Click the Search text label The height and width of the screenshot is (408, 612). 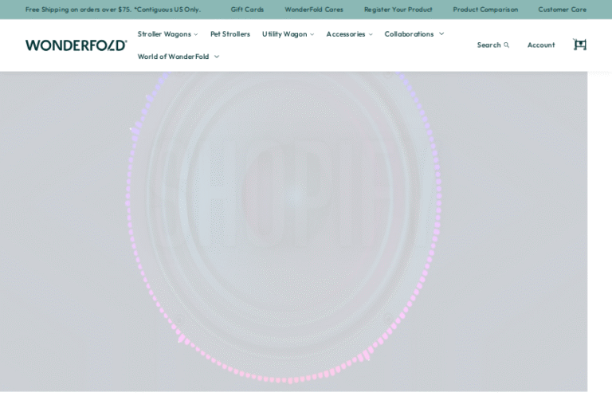tap(488, 45)
